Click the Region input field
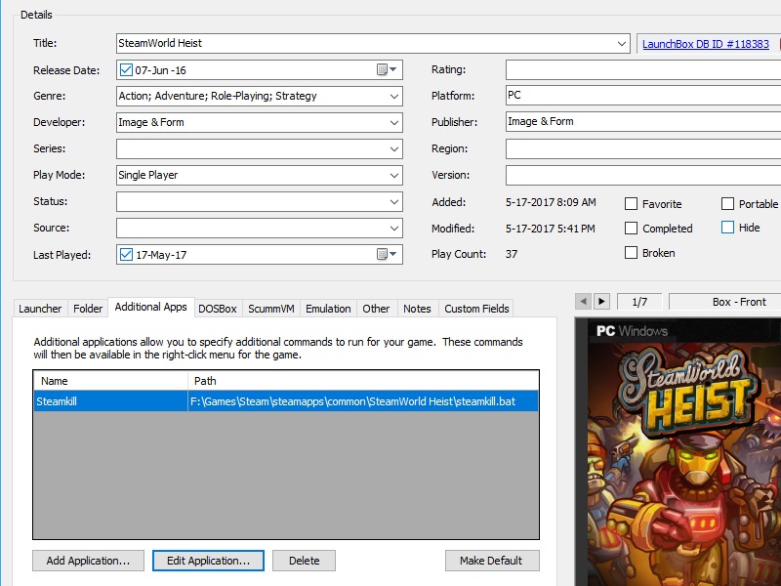Image resolution: width=781 pixels, height=586 pixels. 643,149
